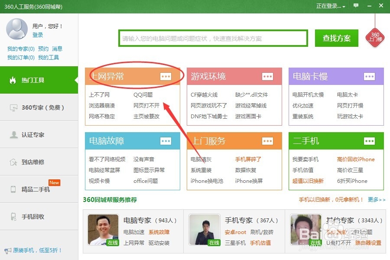Click the 查找方案 search button
390x260 pixels.
[x=337, y=38]
